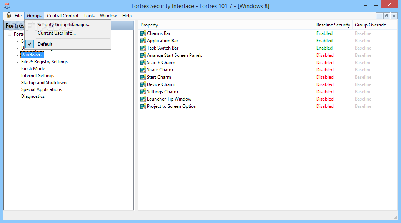Select the Launcher Tip Window property name
Screen dimensions: 401x223
pos(169,99)
